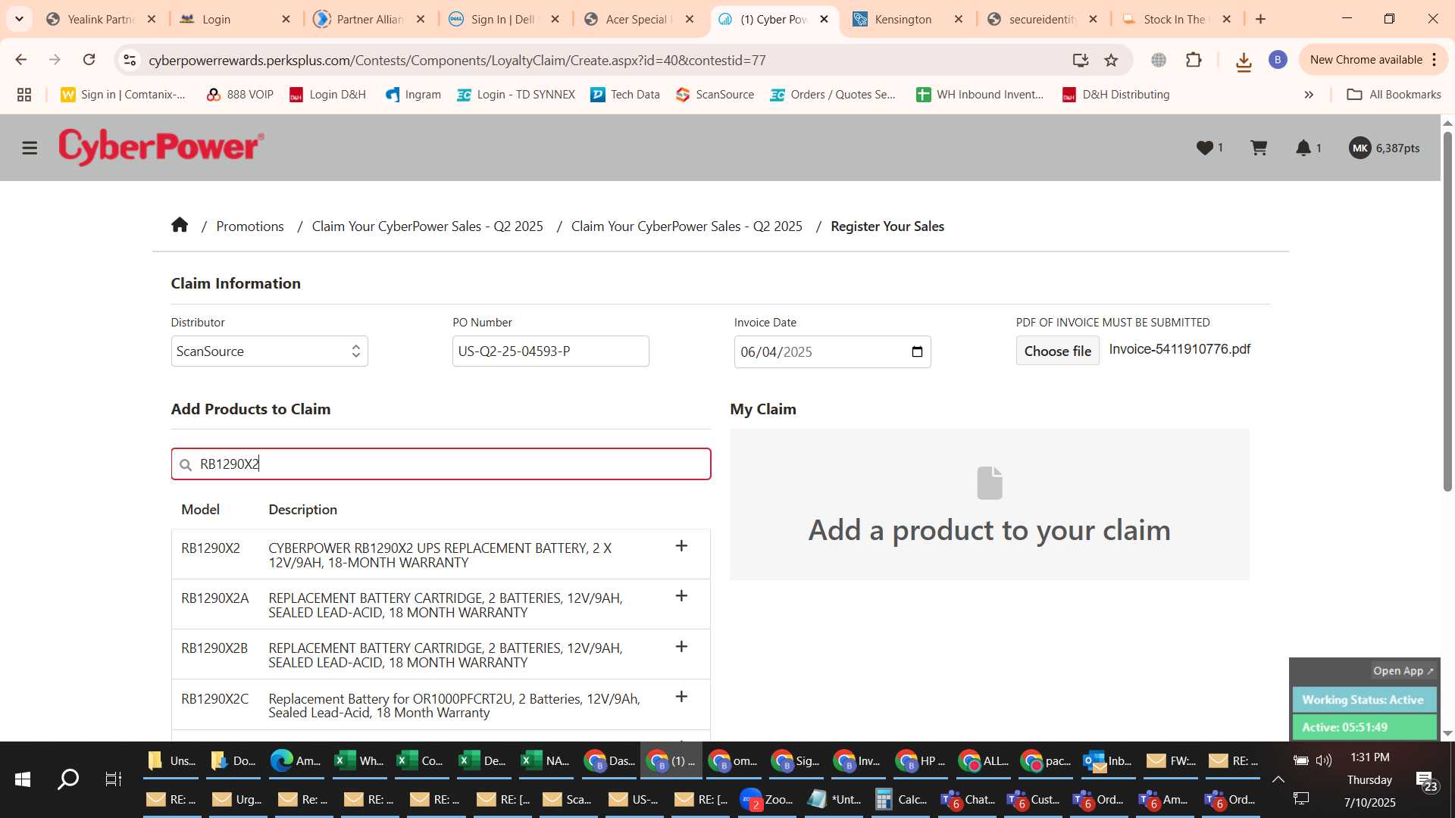Screen dimensions: 1455x818
Task: Click first Claim Your CyberPower Sales breadcrumb
Action: (427, 226)
